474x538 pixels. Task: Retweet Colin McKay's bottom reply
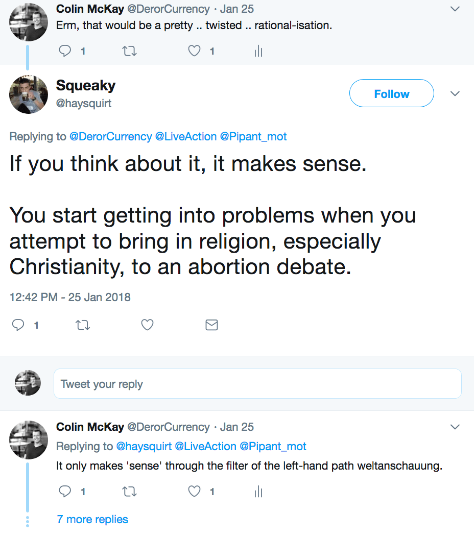click(x=129, y=492)
